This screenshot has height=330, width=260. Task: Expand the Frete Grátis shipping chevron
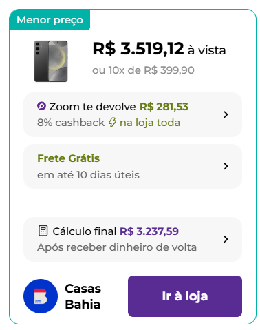(226, 166)
